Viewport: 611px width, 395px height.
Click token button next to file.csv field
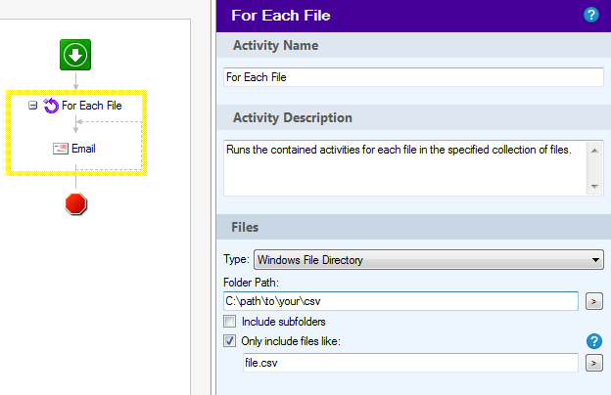tap(593, 363)
